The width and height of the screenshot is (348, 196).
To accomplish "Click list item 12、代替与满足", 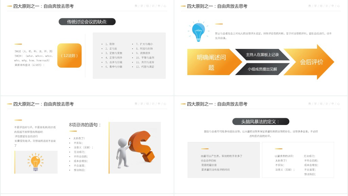I will click(x=145, y=67).
